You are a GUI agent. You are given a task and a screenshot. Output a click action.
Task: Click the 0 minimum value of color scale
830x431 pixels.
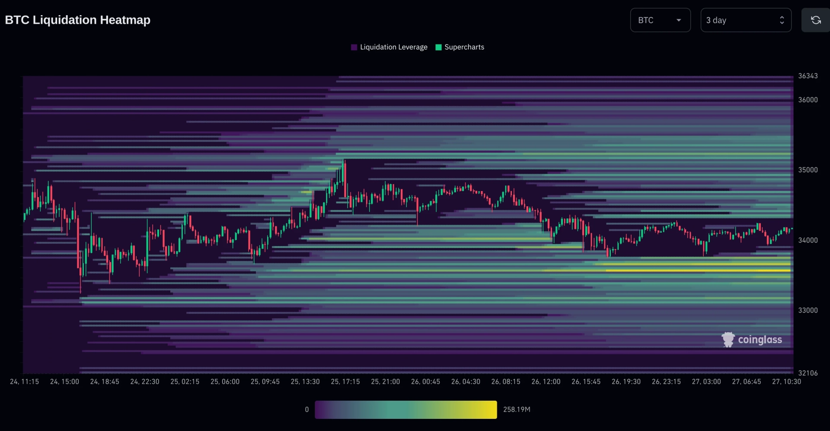pos(307,409)
